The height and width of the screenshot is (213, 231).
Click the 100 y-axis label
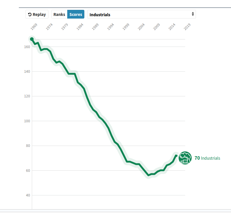27,121
